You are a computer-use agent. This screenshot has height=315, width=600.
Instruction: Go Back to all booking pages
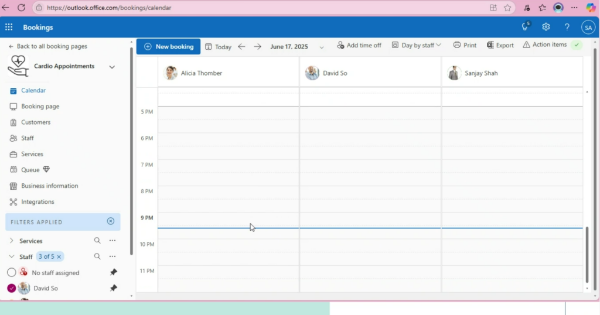pos(48,46)
